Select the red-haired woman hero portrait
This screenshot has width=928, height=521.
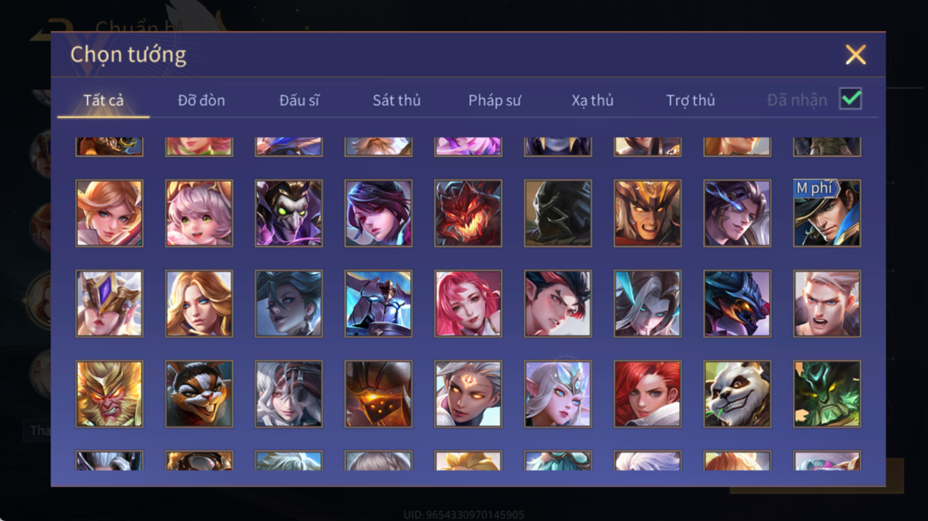(x=648, y=394)
